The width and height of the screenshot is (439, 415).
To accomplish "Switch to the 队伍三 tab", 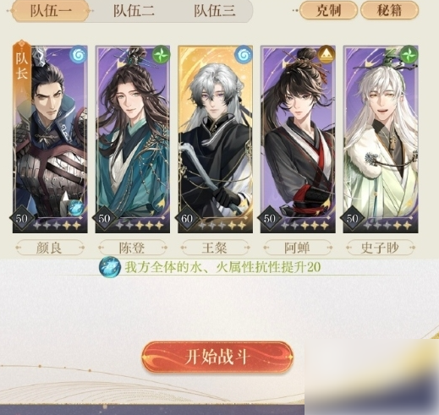I will pyautogui.click(x=214, y=11).
